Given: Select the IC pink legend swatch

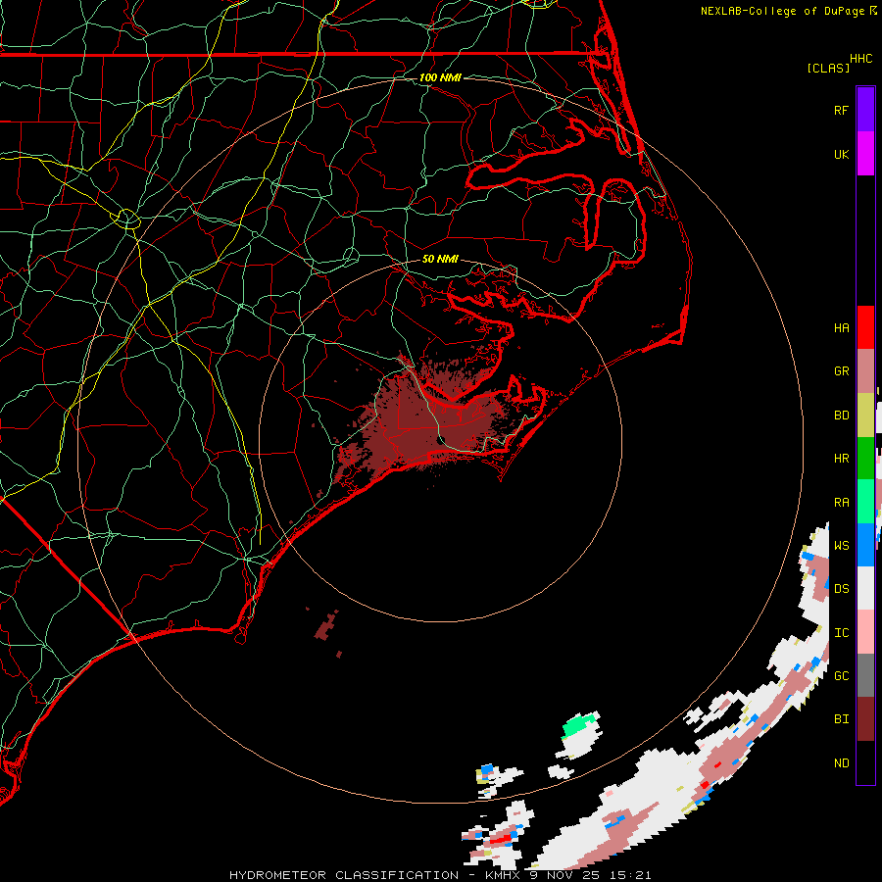Looking at the screenshot, I should tap(865, 632).
